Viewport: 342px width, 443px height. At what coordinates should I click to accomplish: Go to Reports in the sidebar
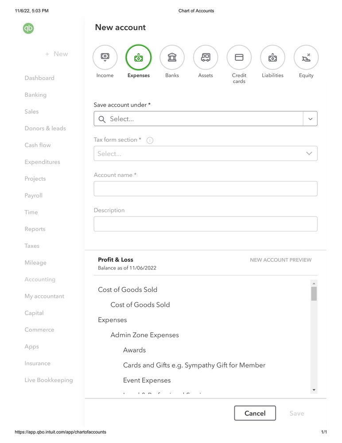coord(35,229)
